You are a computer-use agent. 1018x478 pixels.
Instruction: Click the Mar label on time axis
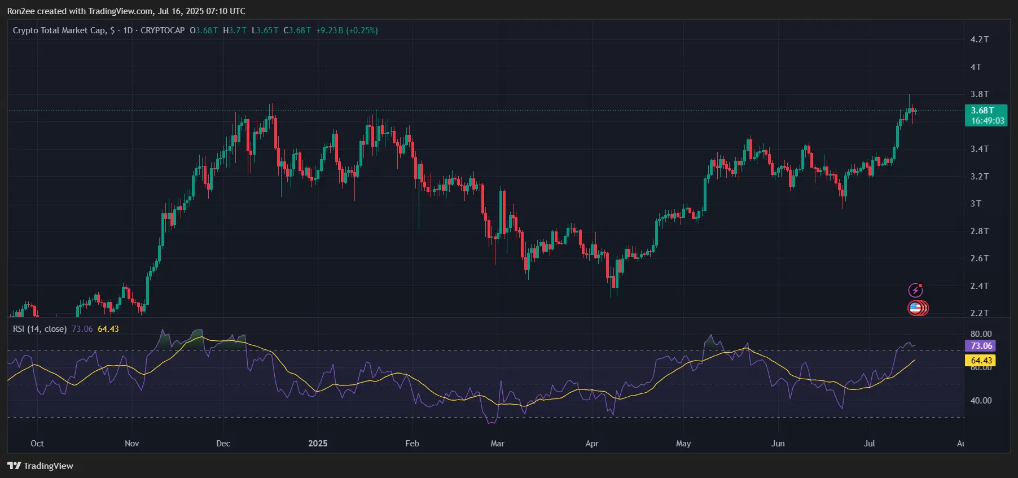tap(497, 444)
